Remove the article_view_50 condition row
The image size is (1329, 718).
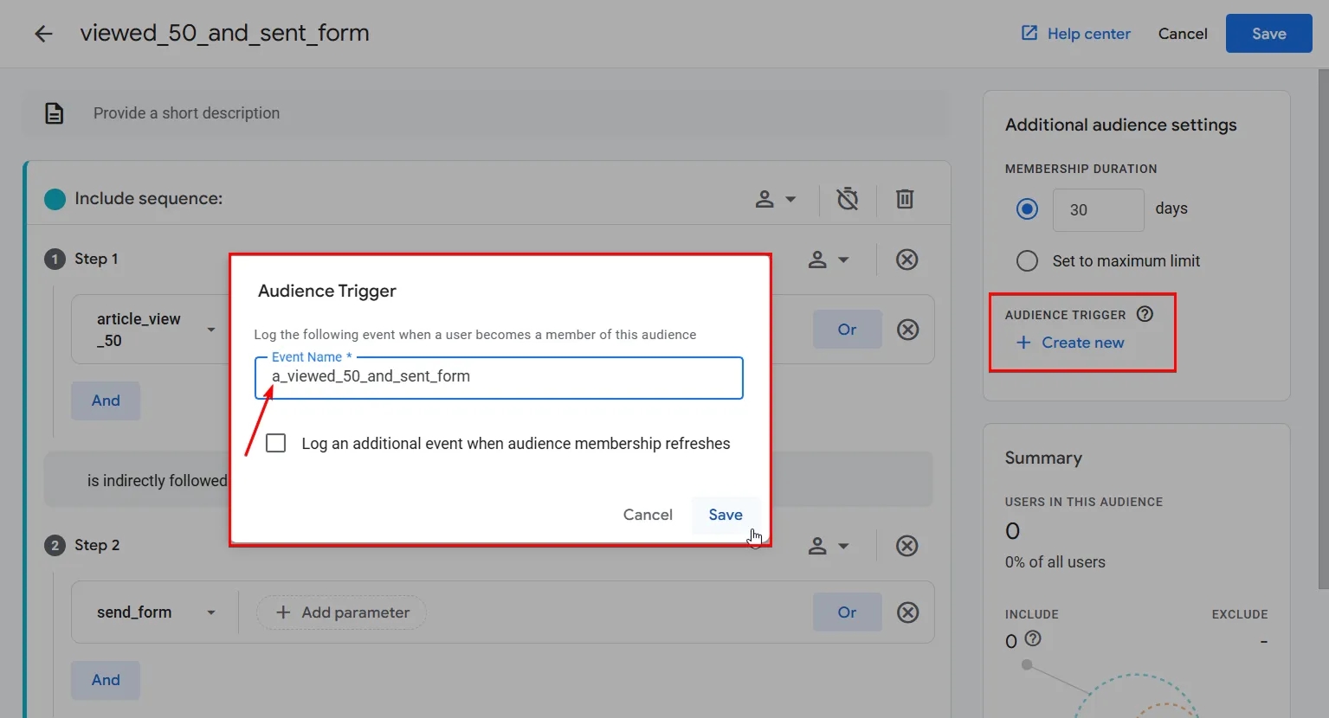pyautogui.click(x=907, y=330)
